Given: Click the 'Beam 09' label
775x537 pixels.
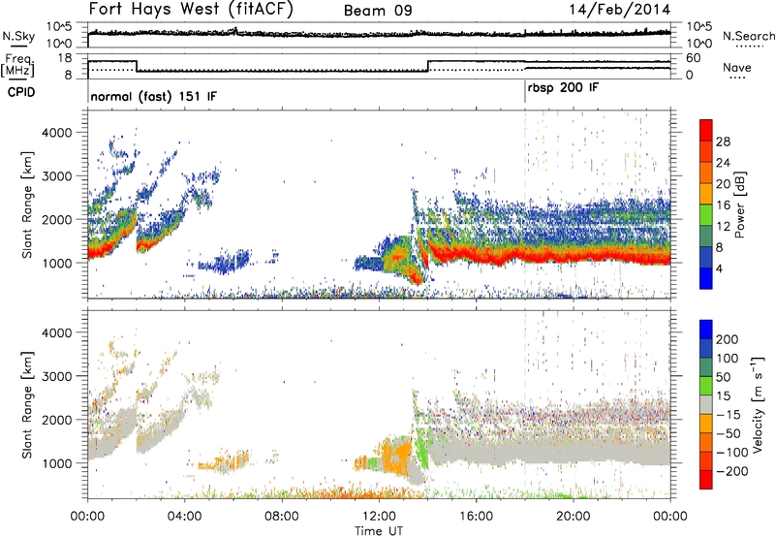Looking at the screenshot, I should [378, 11].
